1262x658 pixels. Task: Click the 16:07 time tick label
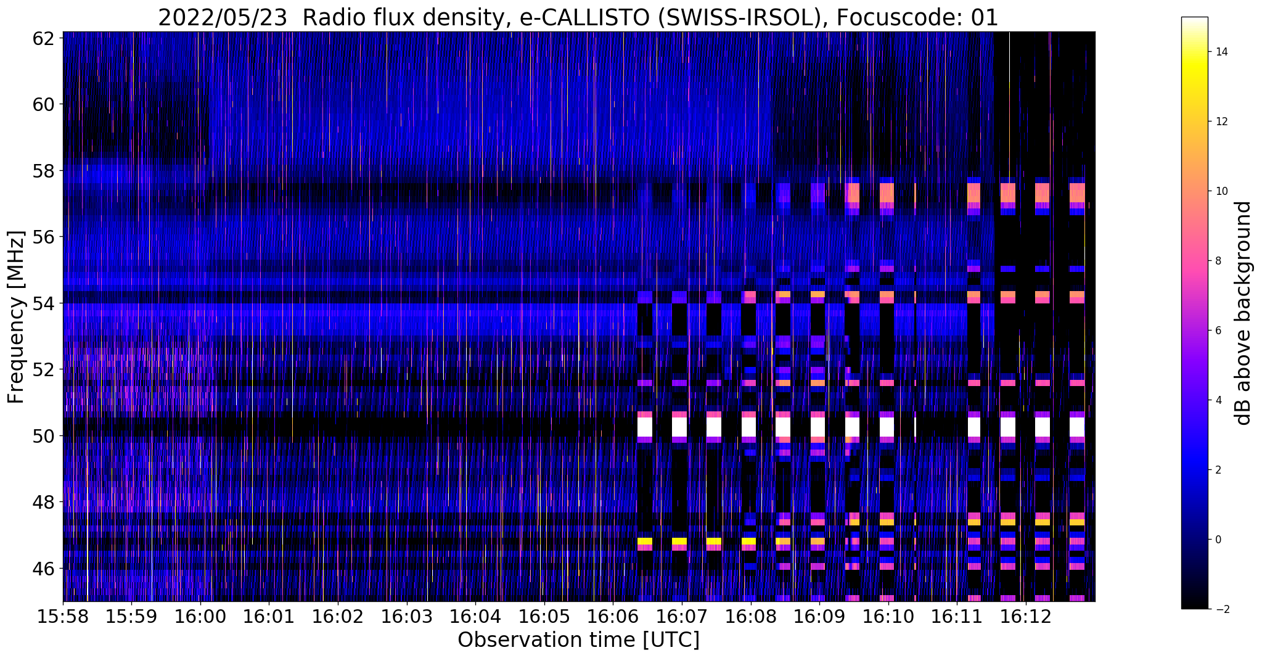click(x=682, y=617)
